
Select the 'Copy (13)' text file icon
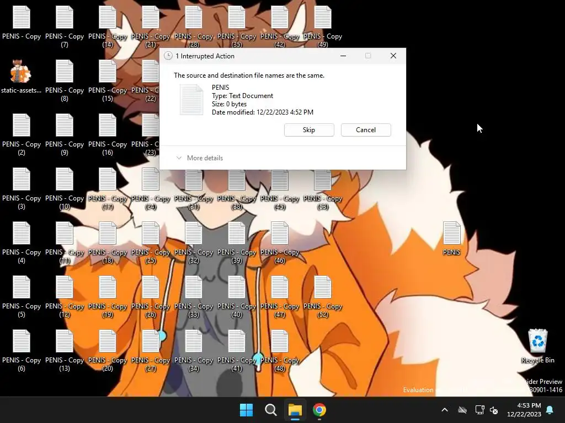(x=65, y=341)
